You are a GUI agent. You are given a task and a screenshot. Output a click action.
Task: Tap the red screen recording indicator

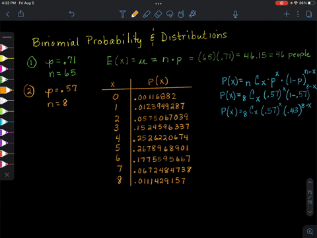(x=281, y=3)
